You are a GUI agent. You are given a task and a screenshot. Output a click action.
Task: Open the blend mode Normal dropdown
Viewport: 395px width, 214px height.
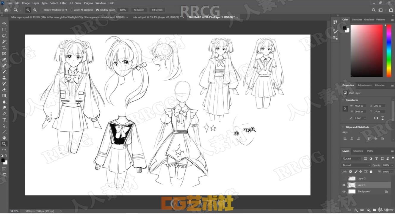pos(356,165)
